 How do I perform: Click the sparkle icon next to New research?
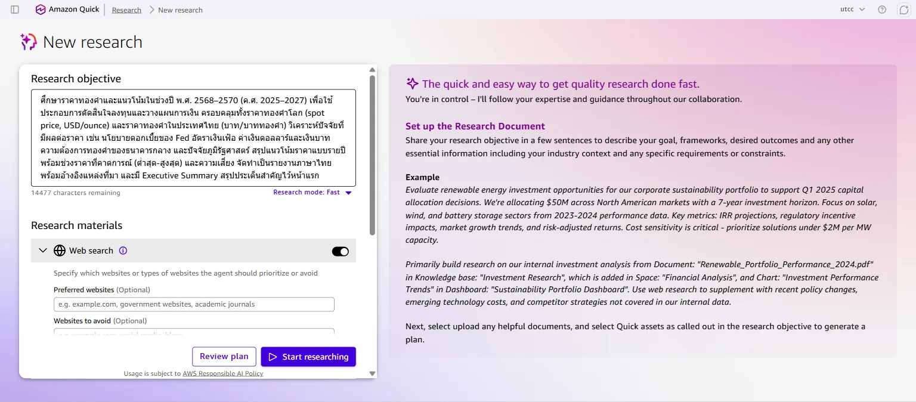[x=29, y=42]
